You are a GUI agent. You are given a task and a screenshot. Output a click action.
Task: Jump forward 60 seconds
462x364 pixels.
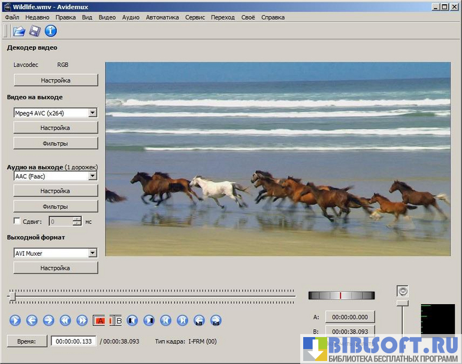(x=216, y=320)
